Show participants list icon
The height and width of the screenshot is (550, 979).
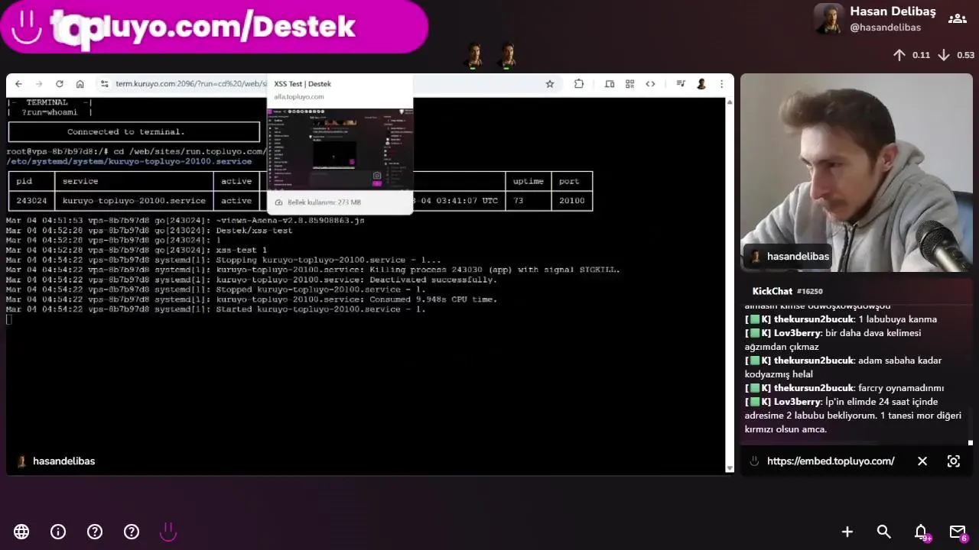pos(957,19)
